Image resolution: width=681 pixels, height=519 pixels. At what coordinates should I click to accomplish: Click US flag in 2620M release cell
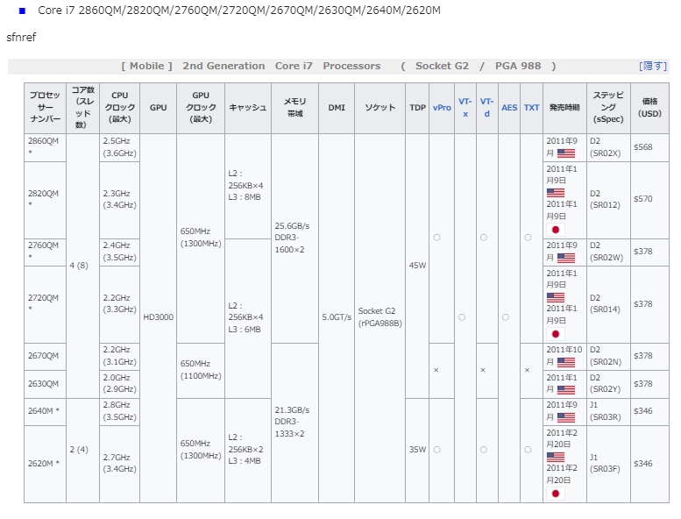click(x=556, y=457)
